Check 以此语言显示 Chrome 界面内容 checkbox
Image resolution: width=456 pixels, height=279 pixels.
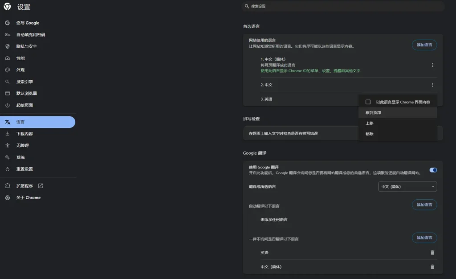368,102
